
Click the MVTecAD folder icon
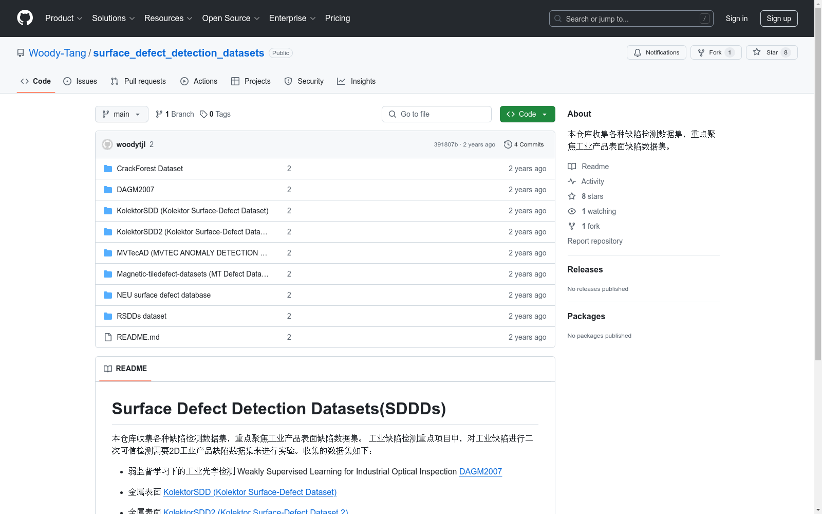(108, 253)
